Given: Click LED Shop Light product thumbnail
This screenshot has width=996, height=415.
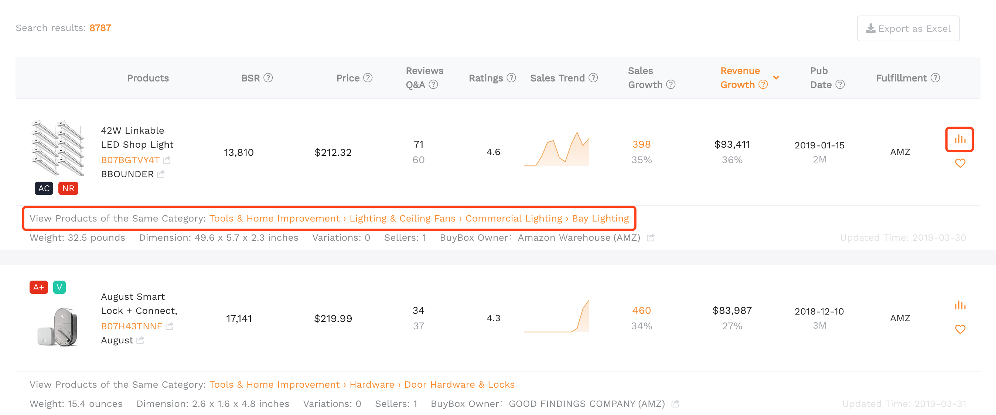Looking at the screenshot, I should [x=58, y=148].
